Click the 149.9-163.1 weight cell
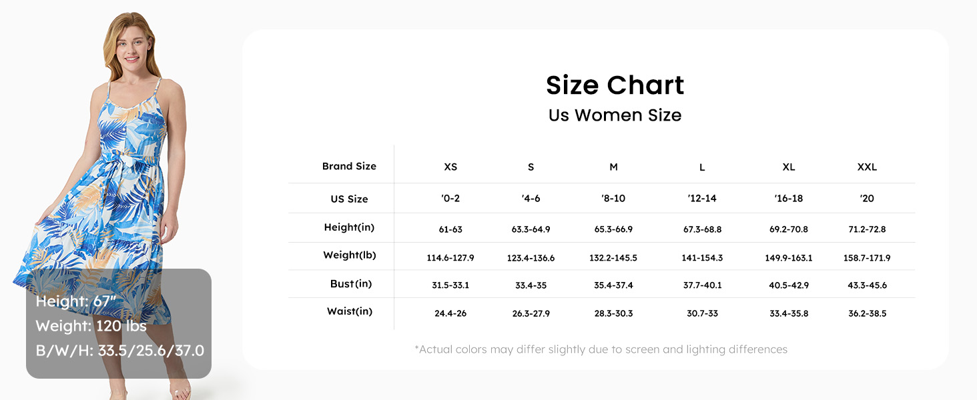The image size is (977, 400). [788, 258]
